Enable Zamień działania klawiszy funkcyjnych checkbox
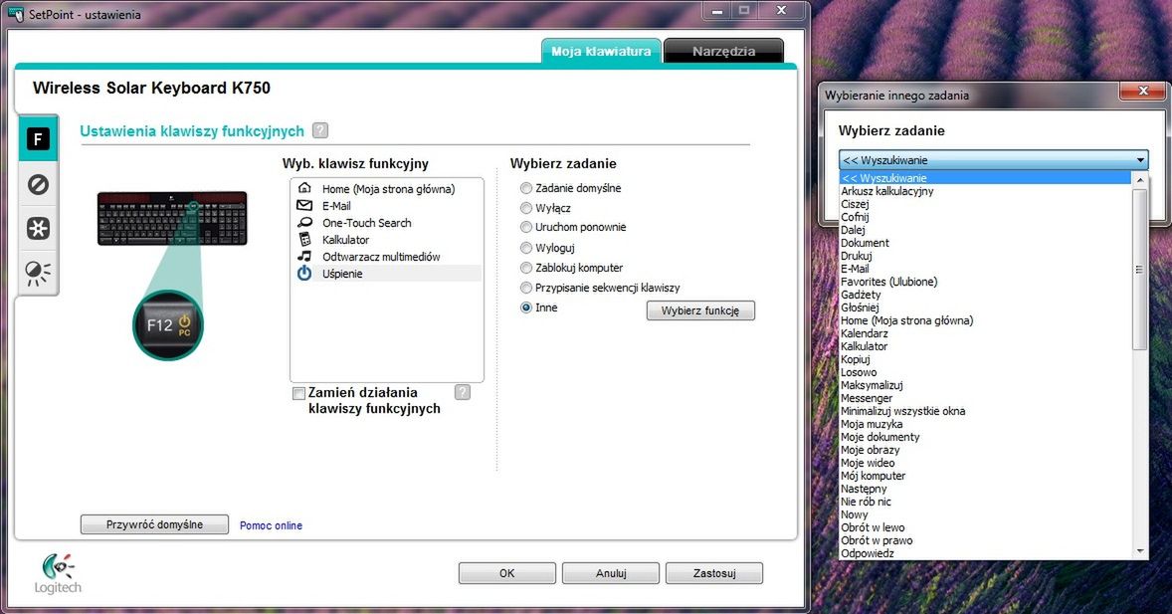1172x614 pixels. point(299,393)
